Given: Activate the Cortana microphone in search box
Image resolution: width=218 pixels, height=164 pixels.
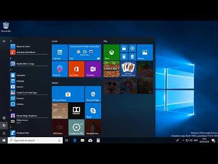Looking at the screenshot, I should tap(59, 140).
